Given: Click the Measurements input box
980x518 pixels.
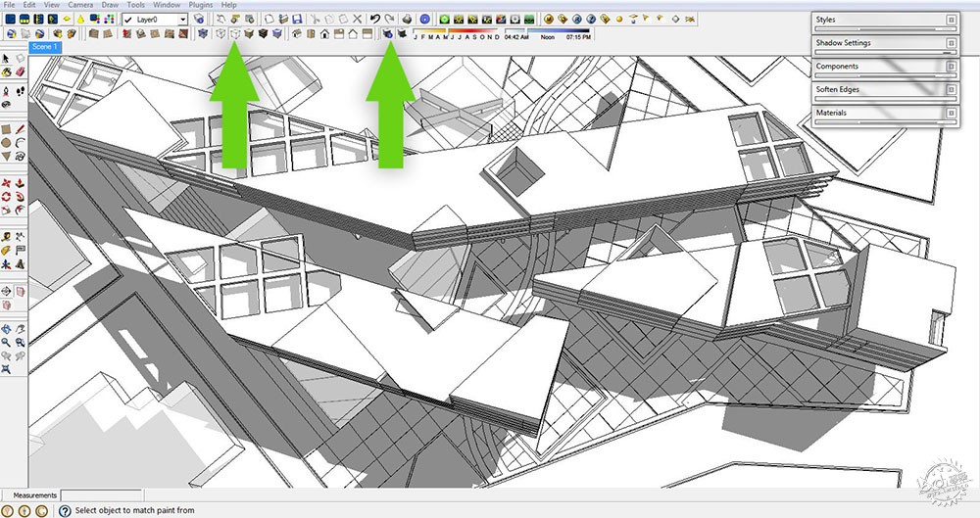Looking at the screenshot, I should click(101, 494).
